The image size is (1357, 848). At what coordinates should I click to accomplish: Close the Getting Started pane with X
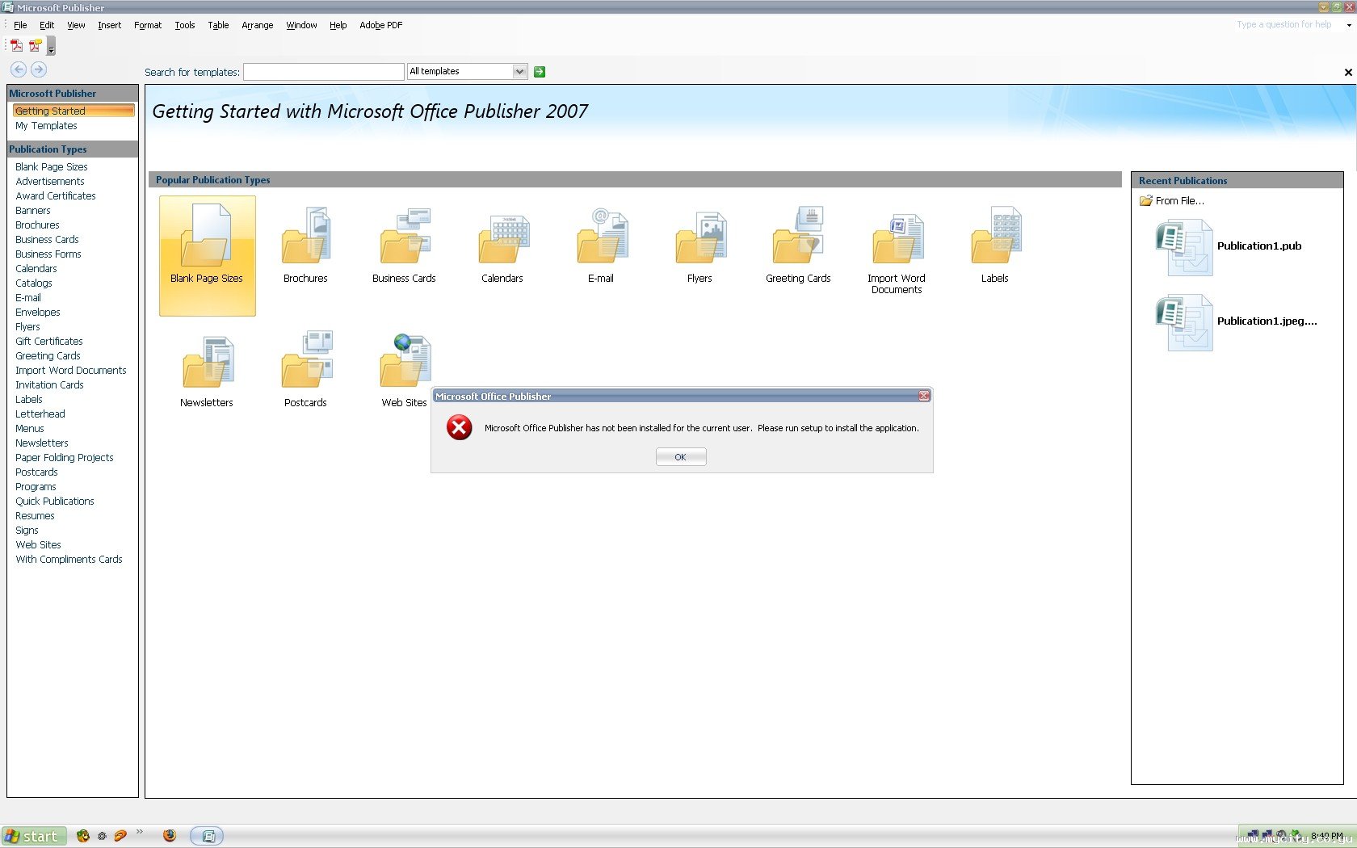pyautogui.click(x=1348, y=73)
